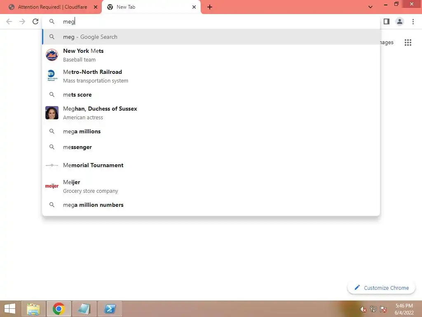The width and height of the screenshot is (422, 317).
Task: Reload the current page
Action: tap(35, 21)
